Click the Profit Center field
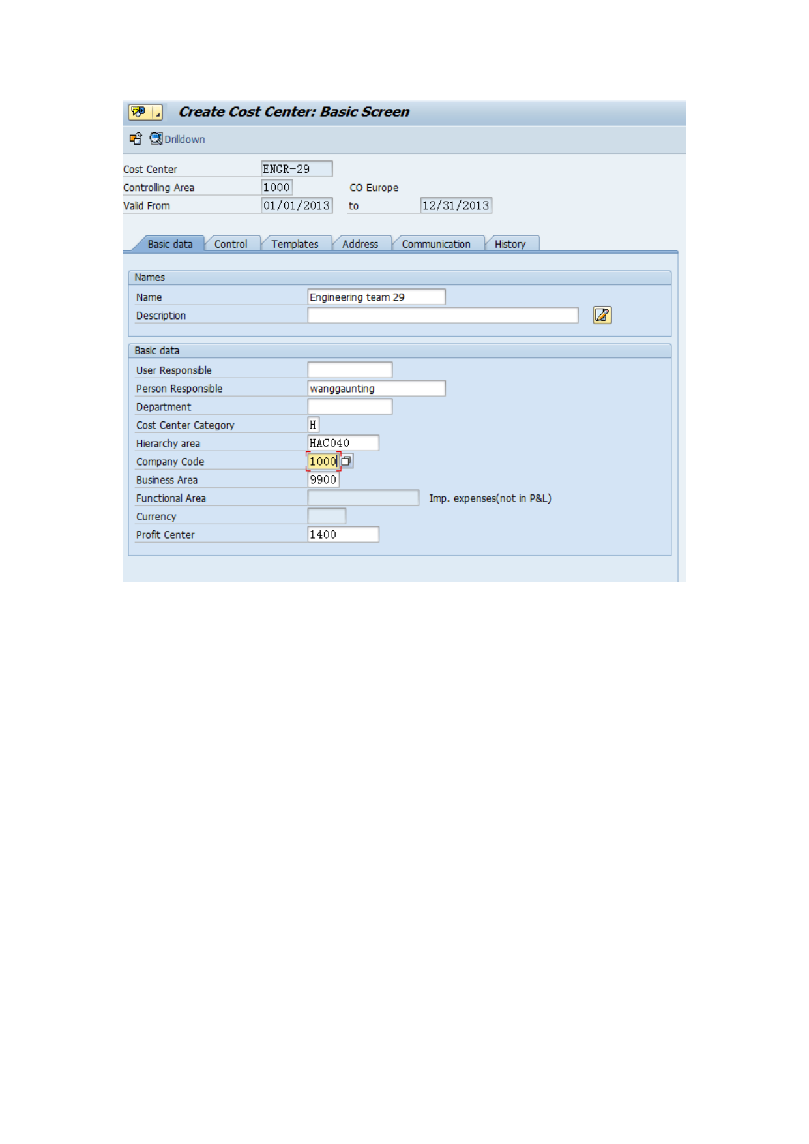 pos(343,534)
